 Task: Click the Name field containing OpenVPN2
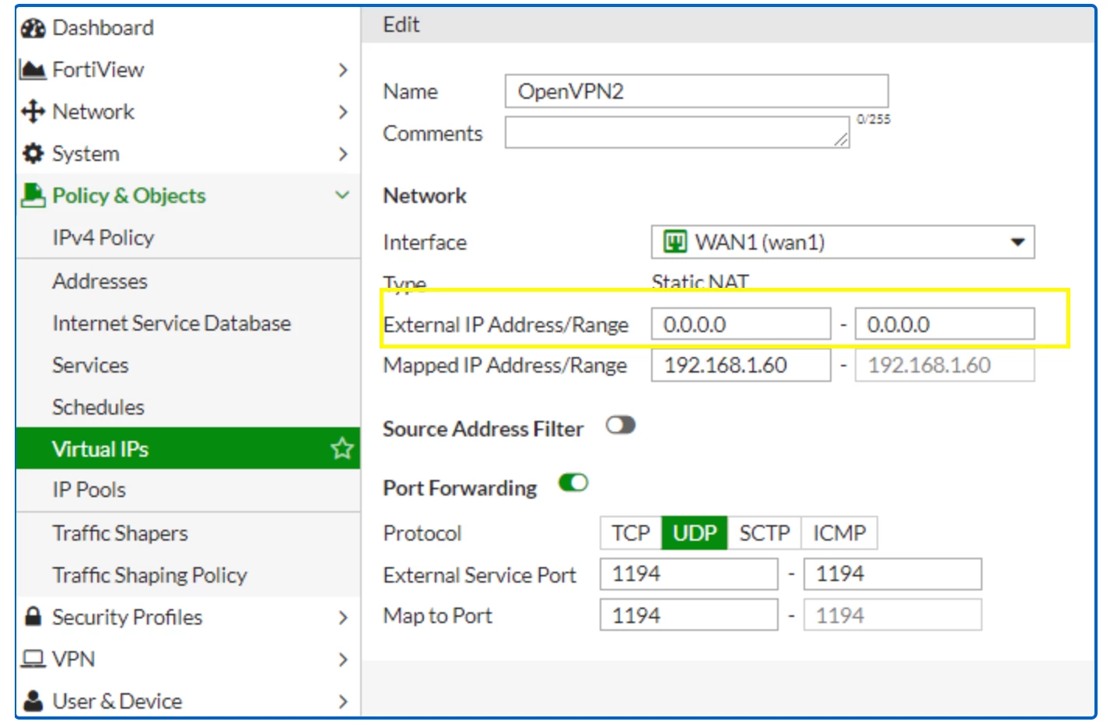point(696,91)
